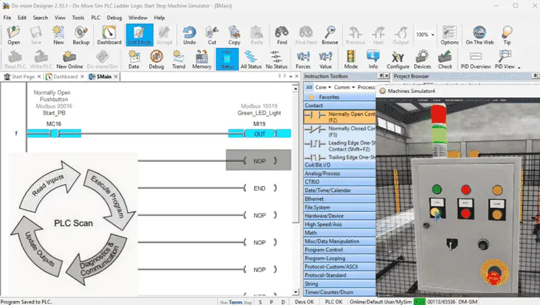Expand the Favorites category
Screen dimensions: 540x305
pyautogui.click(x=340, y=97)
